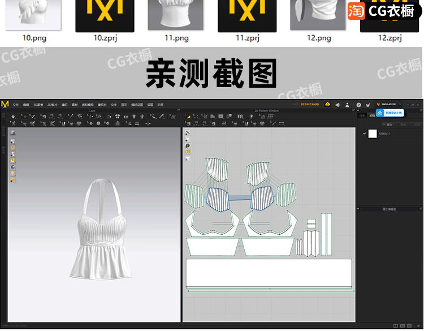424x331 pixels.
Task: Open the 10.zprj file thumbnail
Action: click(105, 16)
